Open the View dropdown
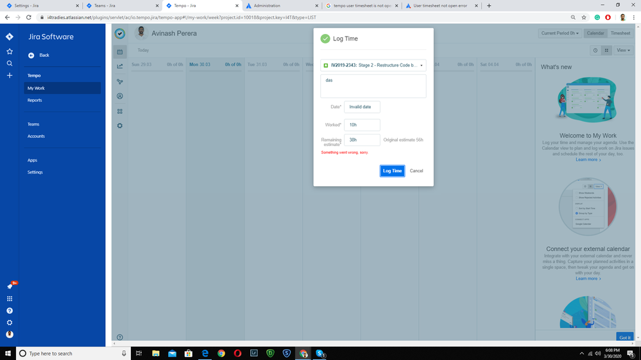The image size is (641, 360). tap(623, 50)
